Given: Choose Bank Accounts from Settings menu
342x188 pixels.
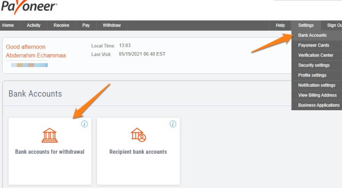Looking at the screenshot, I should point(317,35).
